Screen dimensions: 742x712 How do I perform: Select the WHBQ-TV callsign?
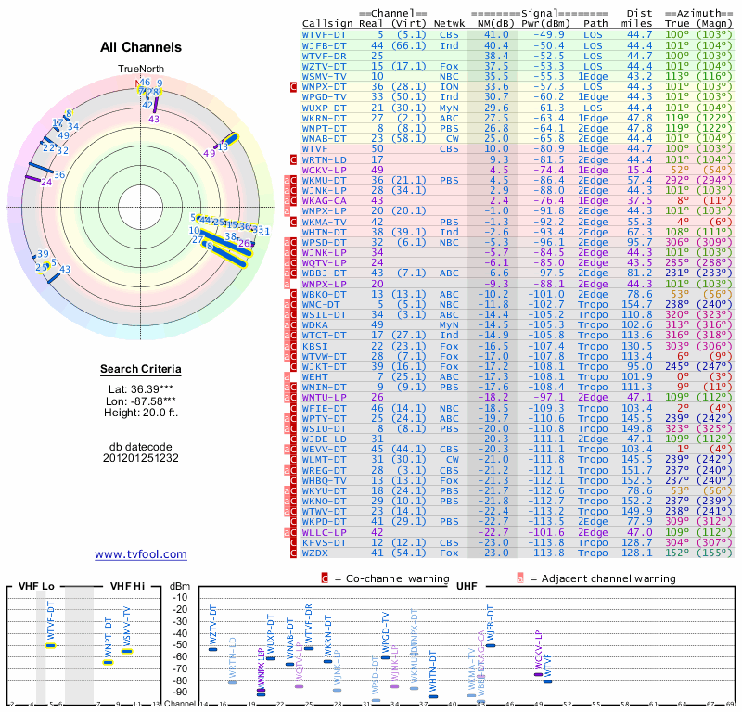(x=324, y=480)
